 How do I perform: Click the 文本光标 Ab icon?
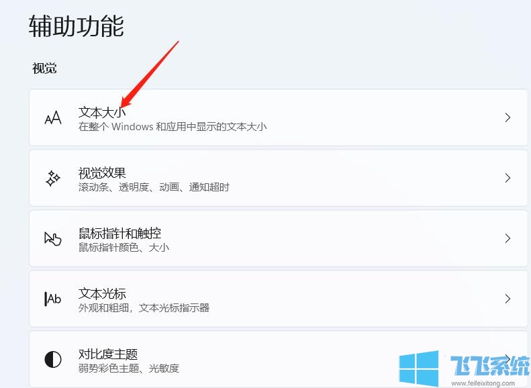53,299
